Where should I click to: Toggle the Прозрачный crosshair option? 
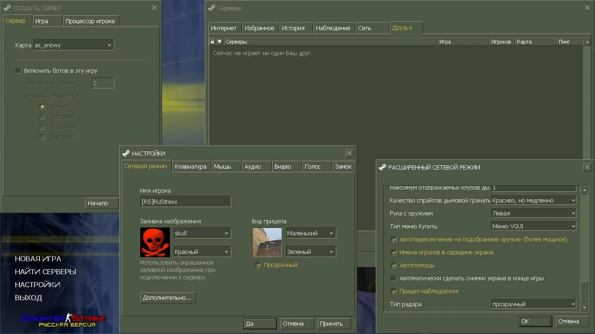(x=258, y=265)
